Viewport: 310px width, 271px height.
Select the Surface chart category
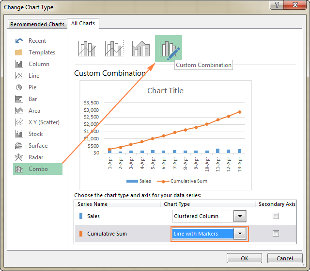click(38, 146)
